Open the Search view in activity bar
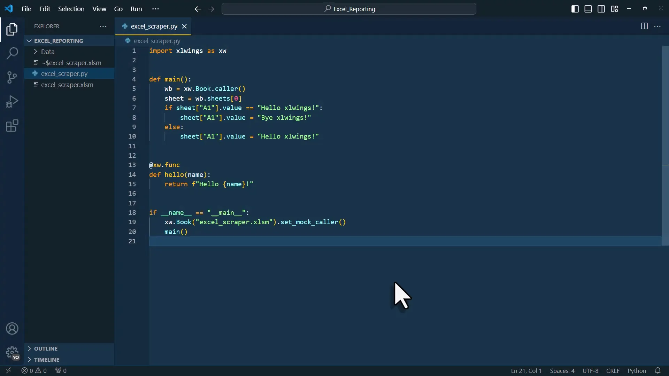 (x=12, y=54)
